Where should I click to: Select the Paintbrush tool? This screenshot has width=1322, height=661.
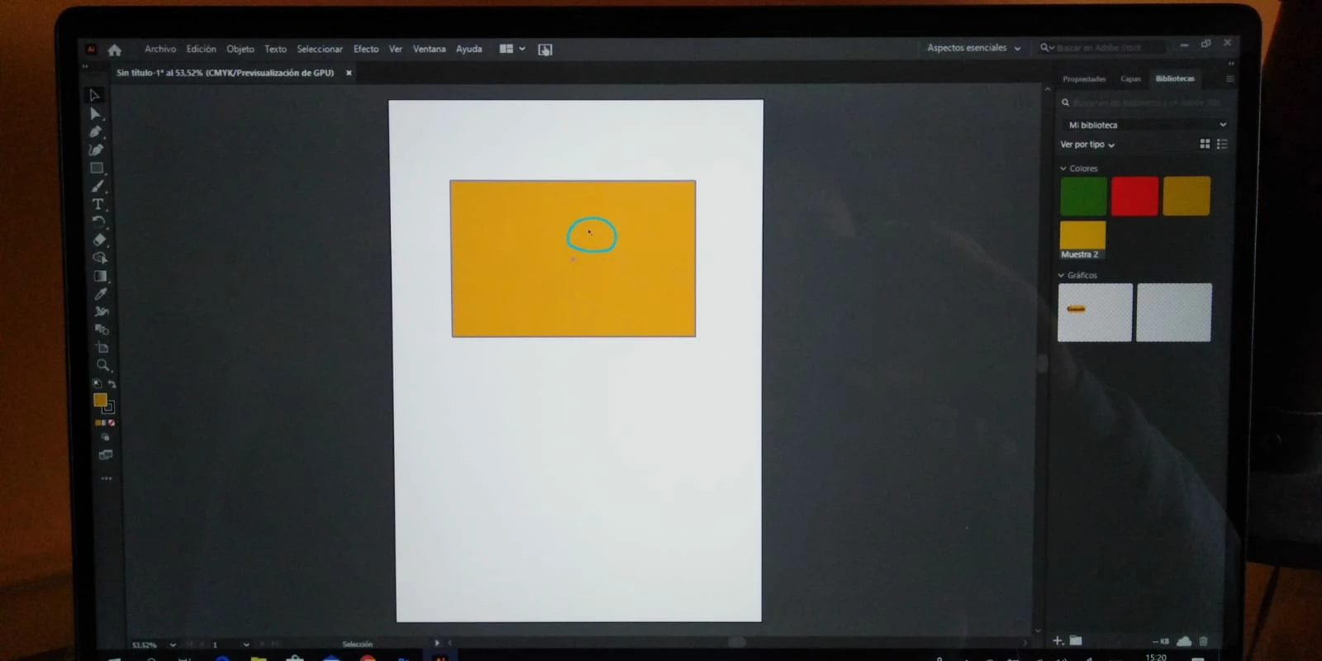click(x=97, y=186)
